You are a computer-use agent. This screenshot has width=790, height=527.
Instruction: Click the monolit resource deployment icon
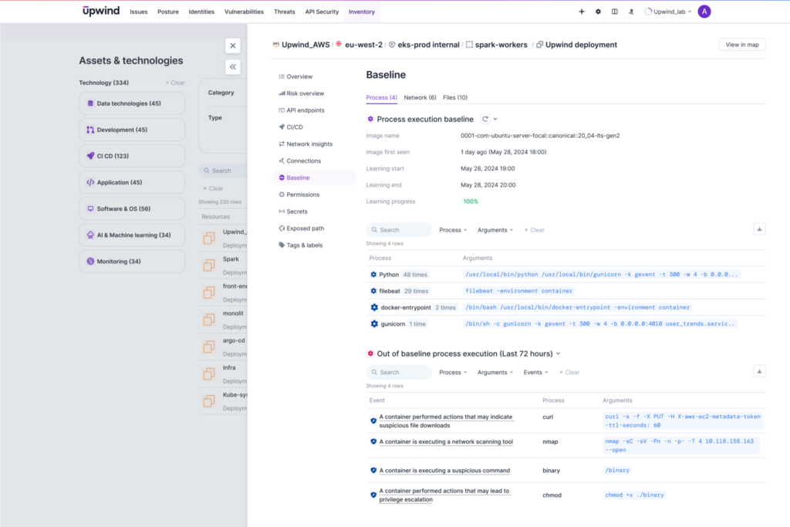click(x=209, y=320)
